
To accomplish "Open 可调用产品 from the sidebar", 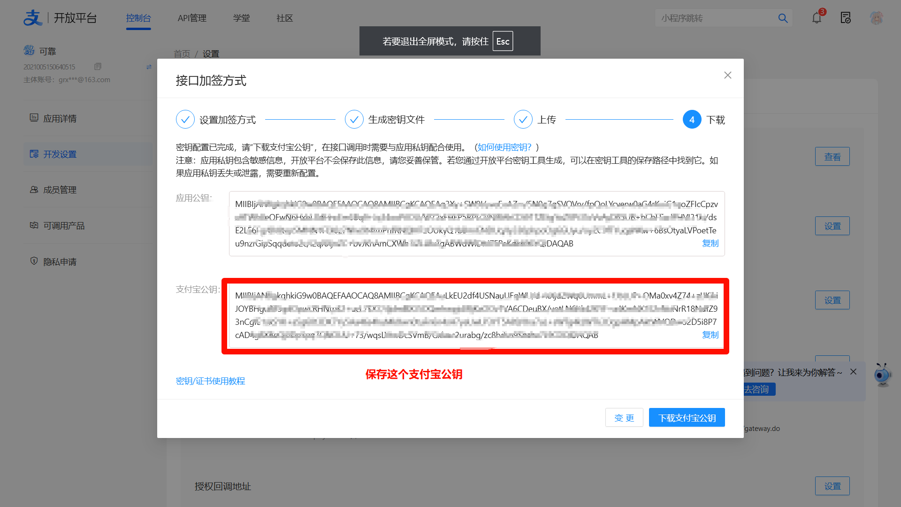I will [63, 225].
